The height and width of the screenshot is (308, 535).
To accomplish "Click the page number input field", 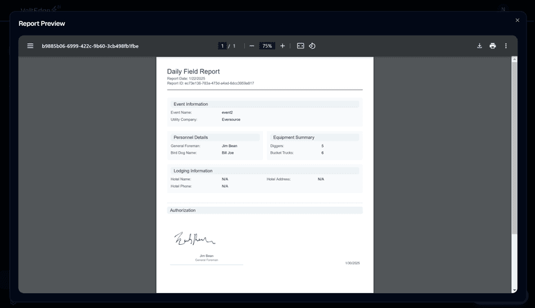I will click(222, 46).
